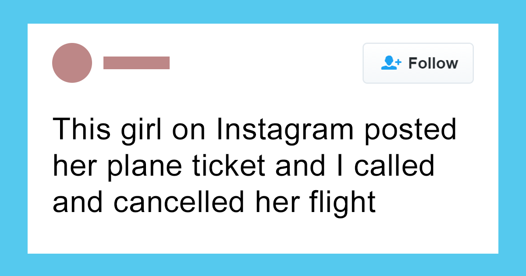This screenshot has height=276, width=526.
Task: Click the person-plus icon in Follow
Action: pyautogui.click(x=391, y=63)
